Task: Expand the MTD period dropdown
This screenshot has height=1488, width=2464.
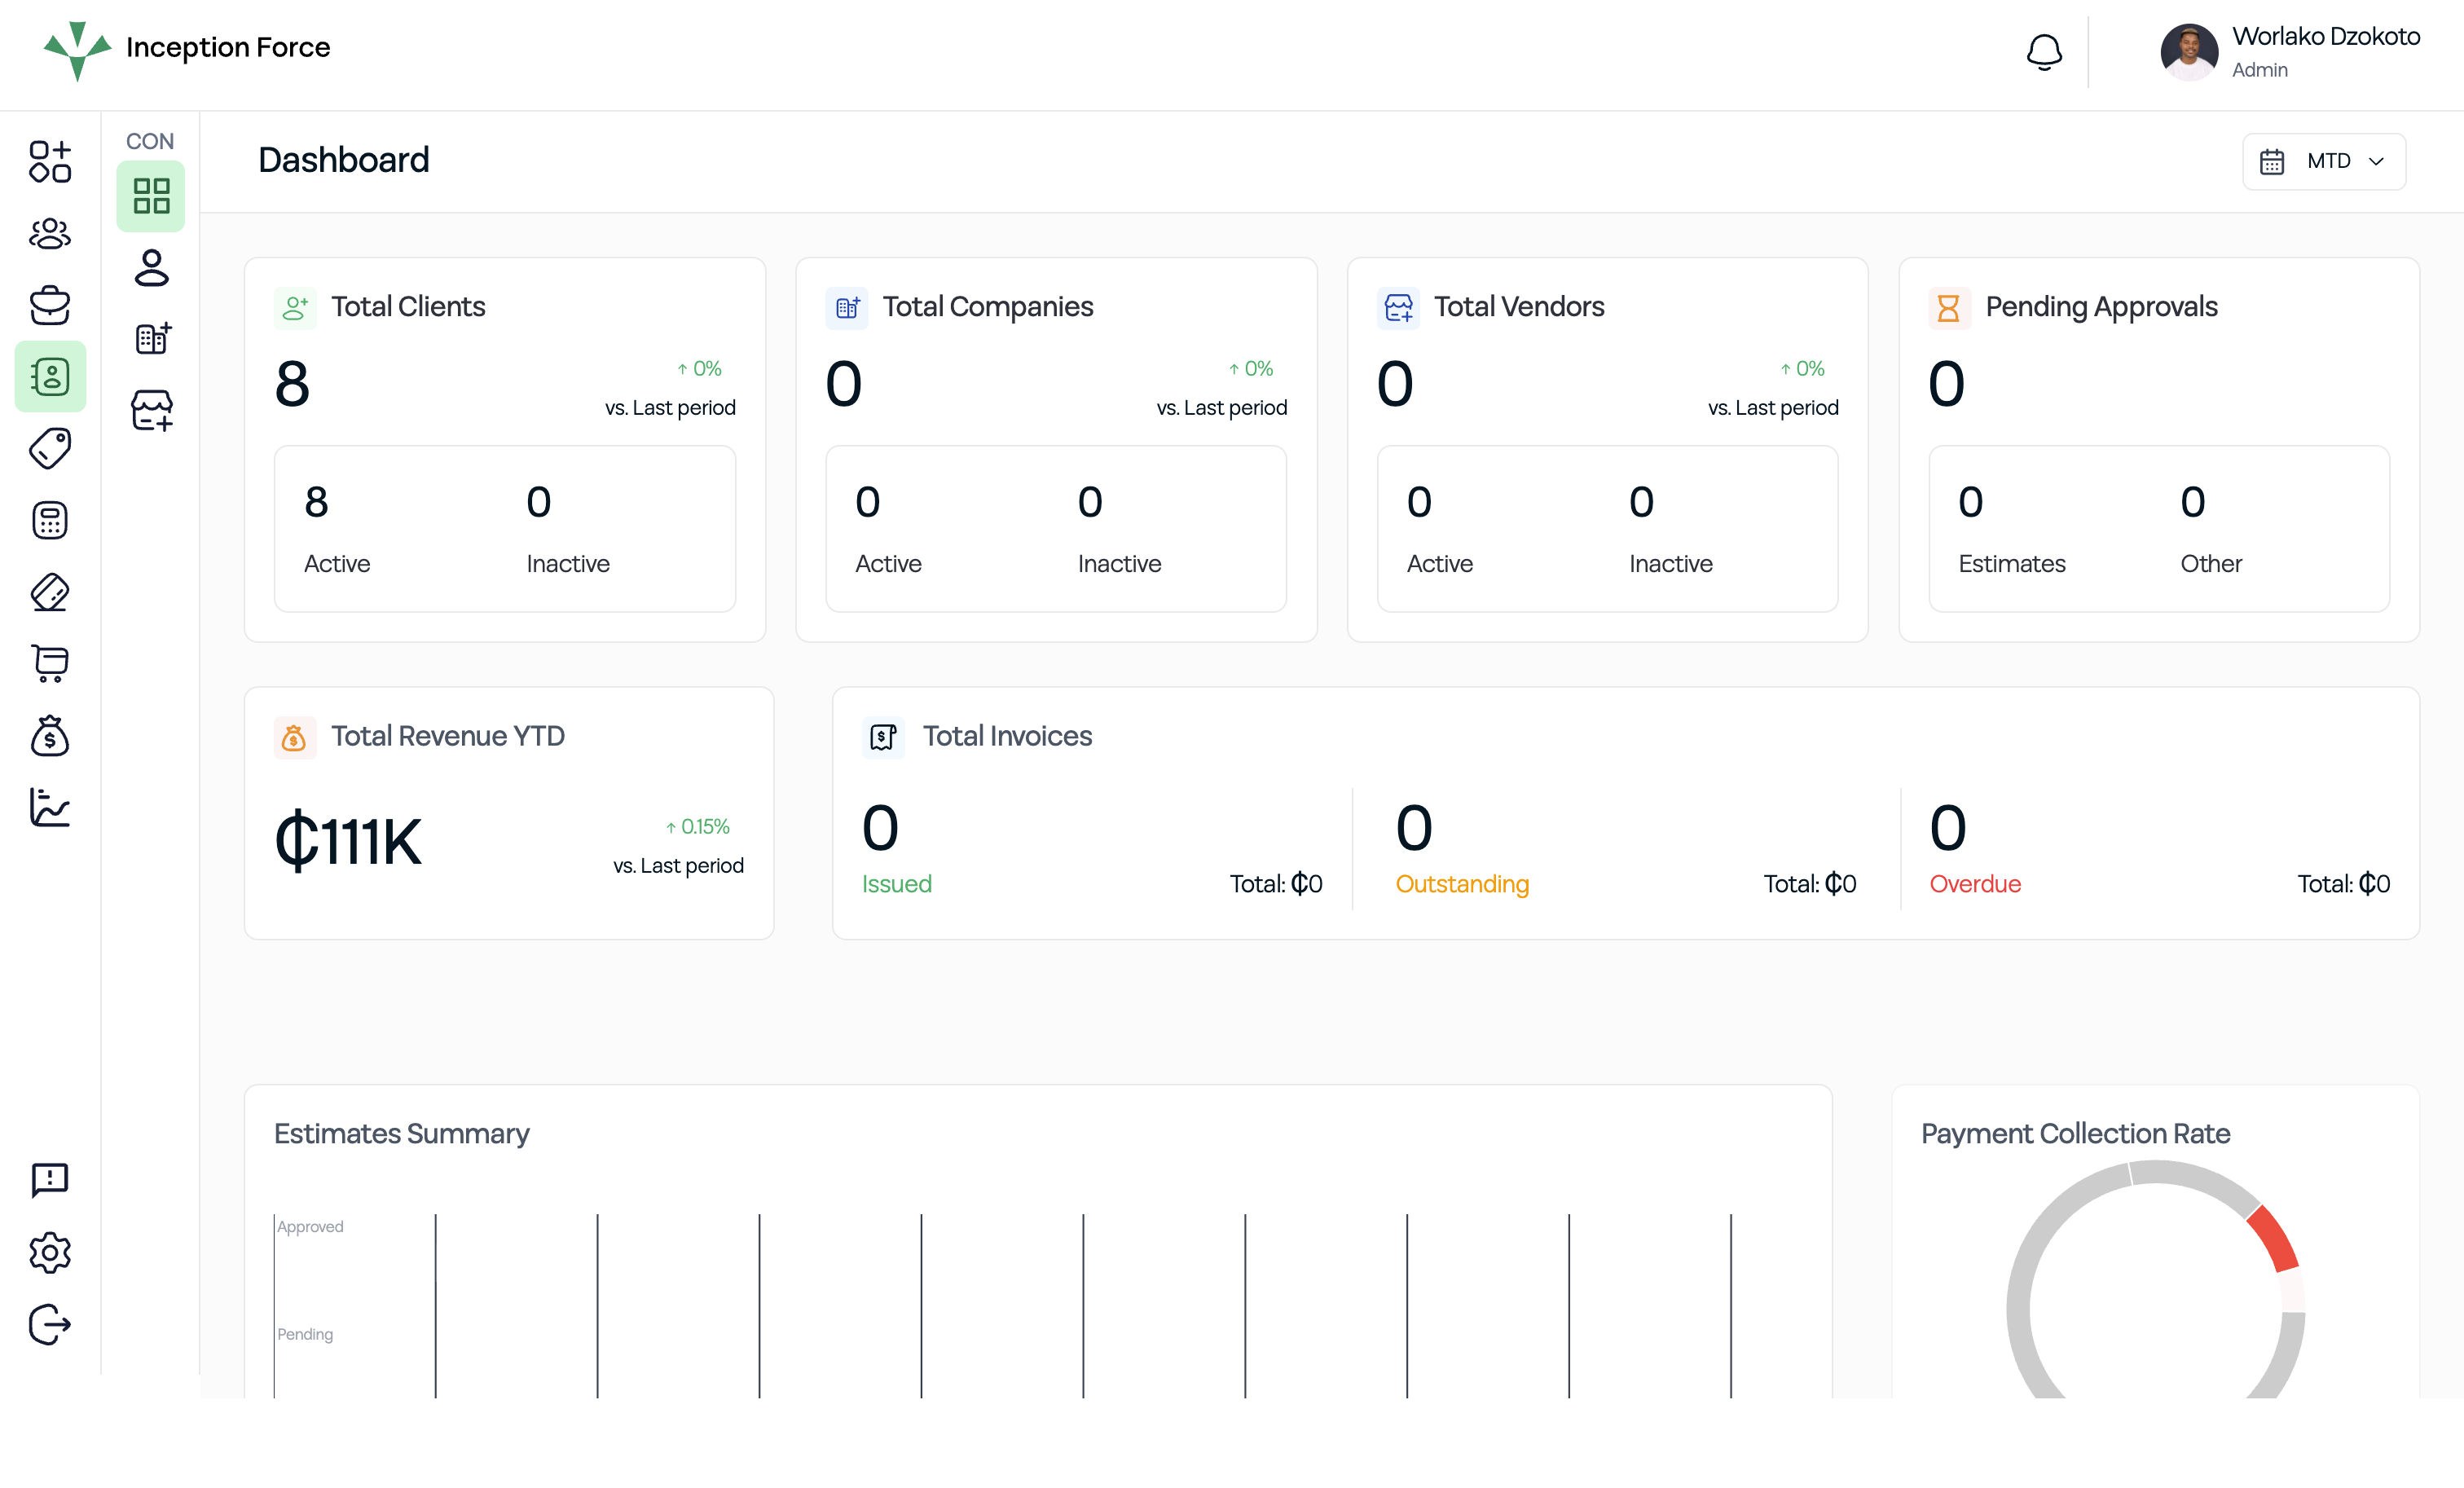Action: 2324,161
